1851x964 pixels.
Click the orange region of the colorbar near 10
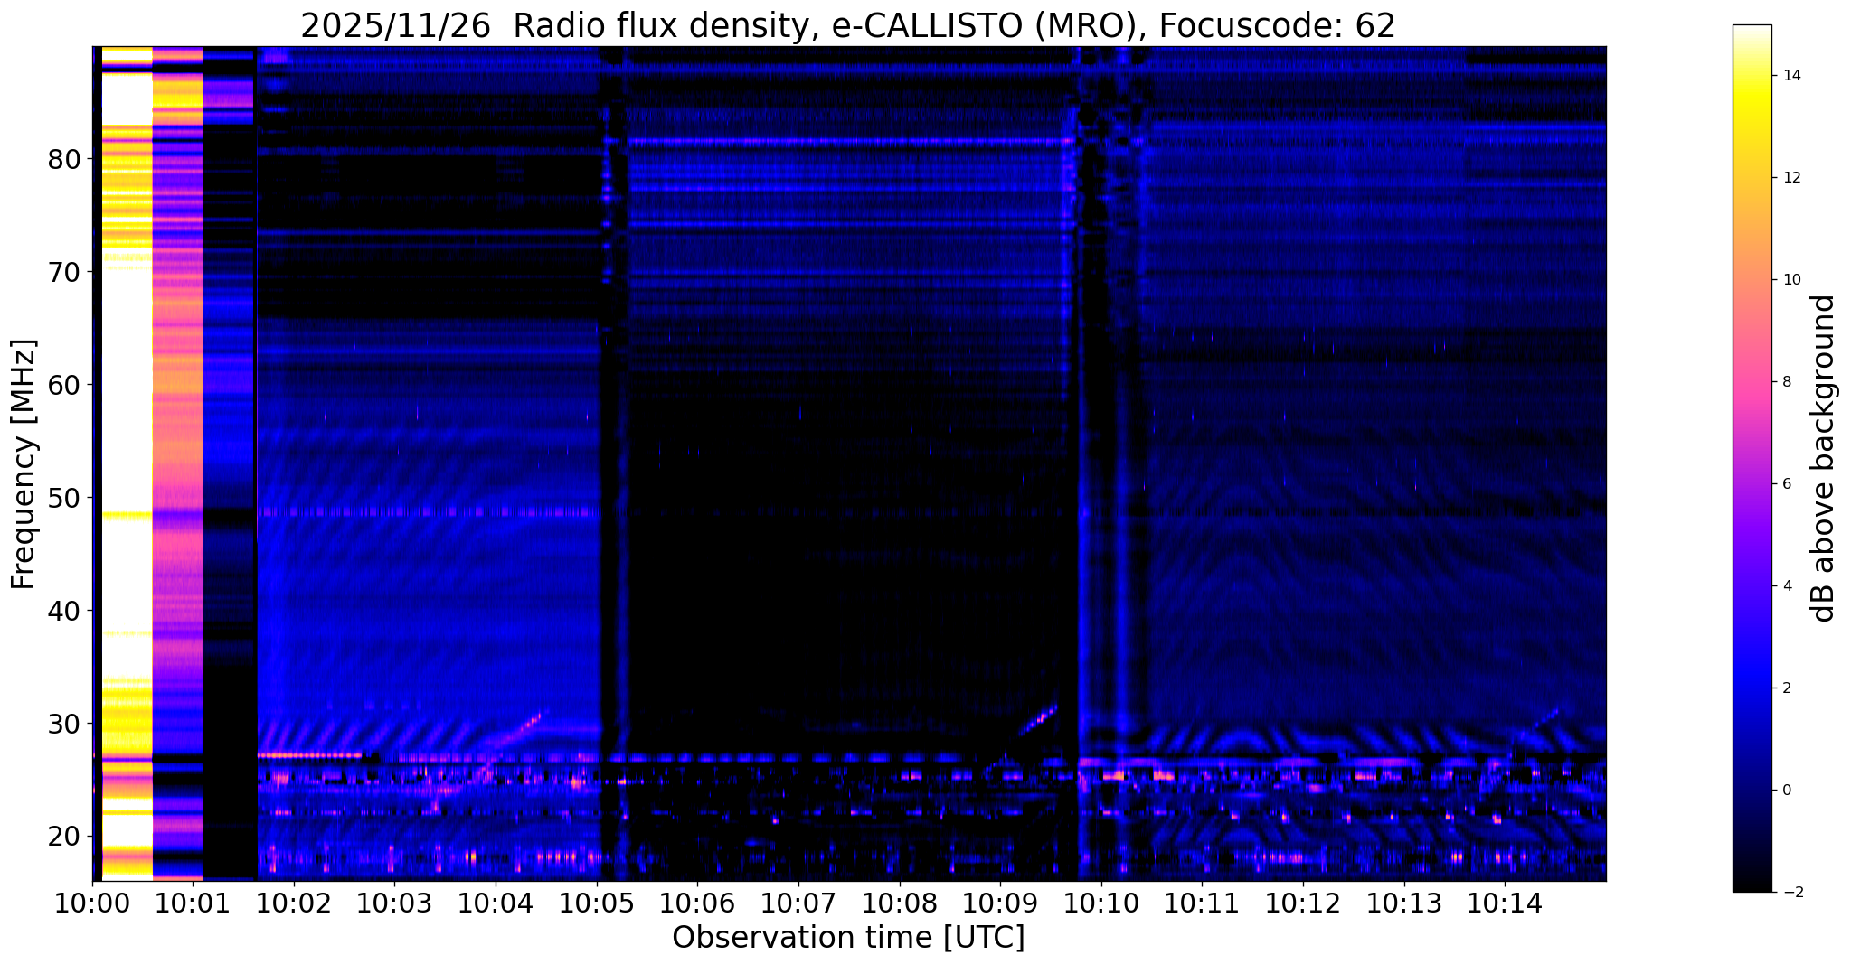point(1752,280)
